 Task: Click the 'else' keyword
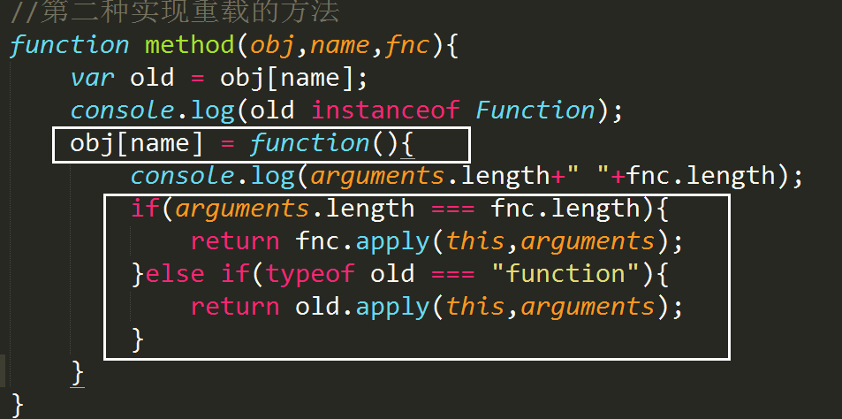coord(175,274)
